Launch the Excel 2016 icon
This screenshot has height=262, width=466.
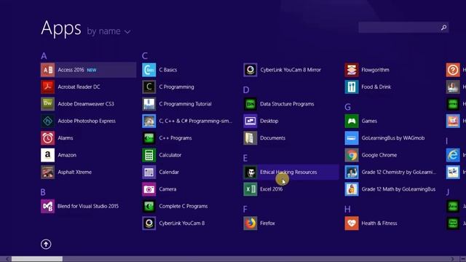[x=250, y=189]
